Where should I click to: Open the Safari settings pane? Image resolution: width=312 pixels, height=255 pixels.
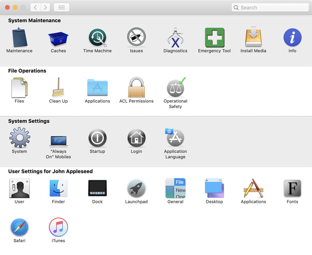pos(19,228)
